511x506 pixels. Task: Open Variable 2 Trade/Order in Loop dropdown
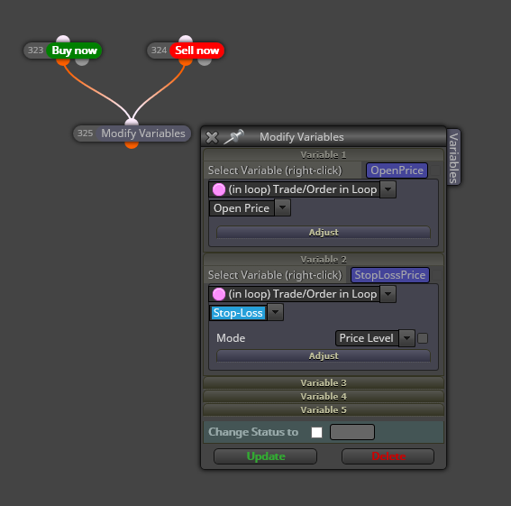[x=388, y=294]
